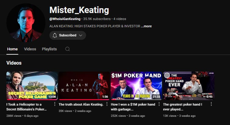Open Secret Billionaire's Poker Game thumbnail
The width and height of the screenshot is (230, 125).
coord(32,86)
